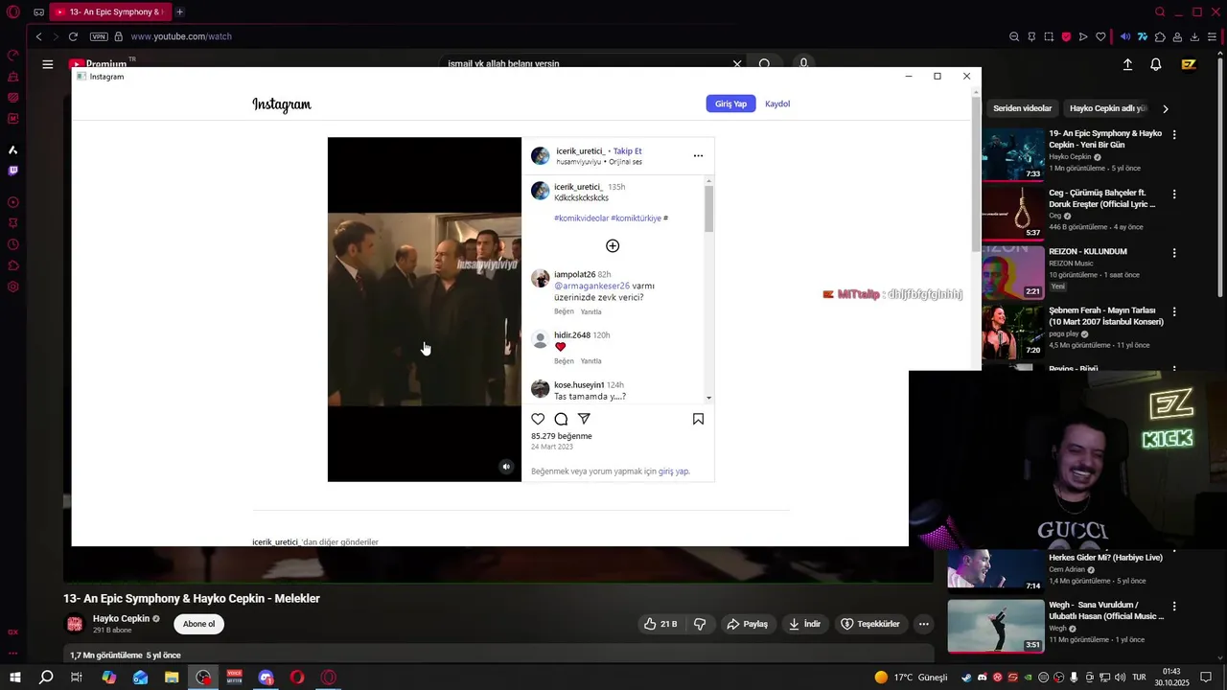Open options for 'Mayın Tarlası' video
Image resolution: width=1227 pixels, height=690 pixels.
pyautogui.click(x=1174, y=312)
